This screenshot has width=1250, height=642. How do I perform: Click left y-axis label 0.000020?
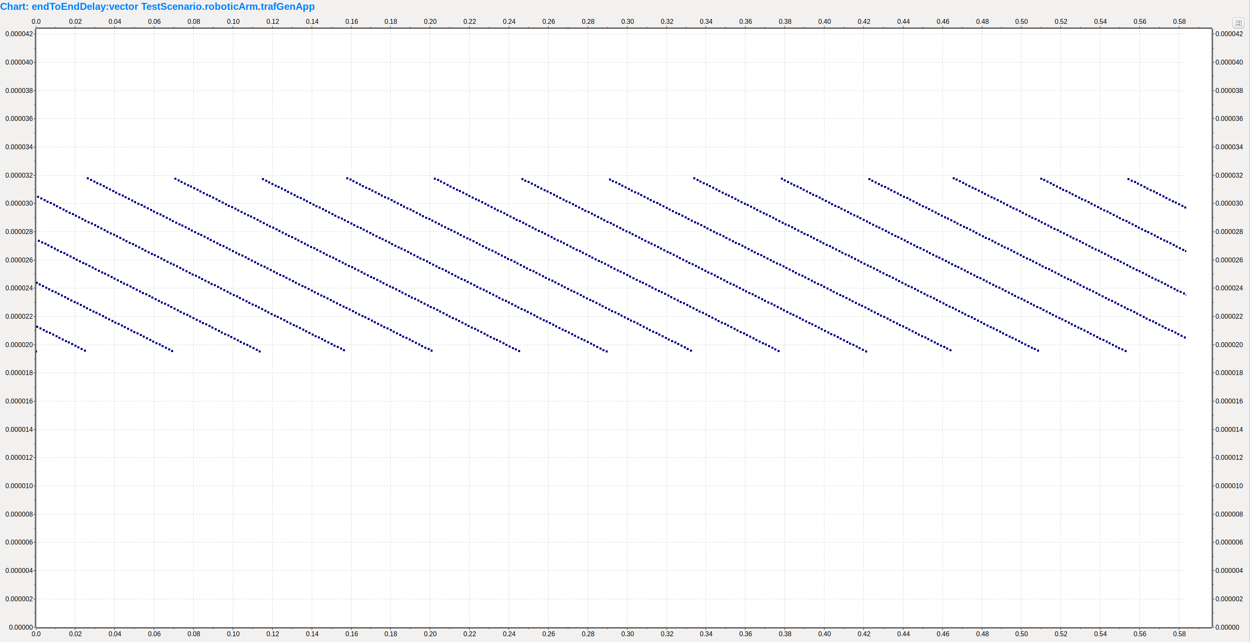19,345
